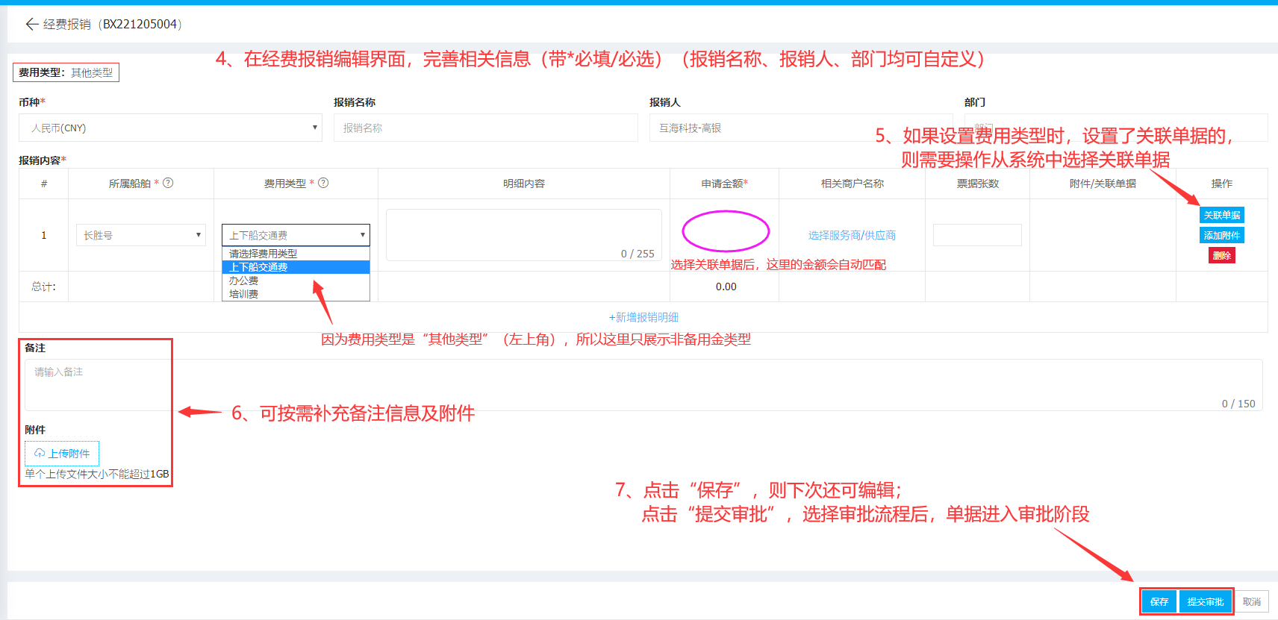This screenshot has width=1278, height=620.
Task: Select the 附件/关联单据 column header
Action: coord(1103,183)
